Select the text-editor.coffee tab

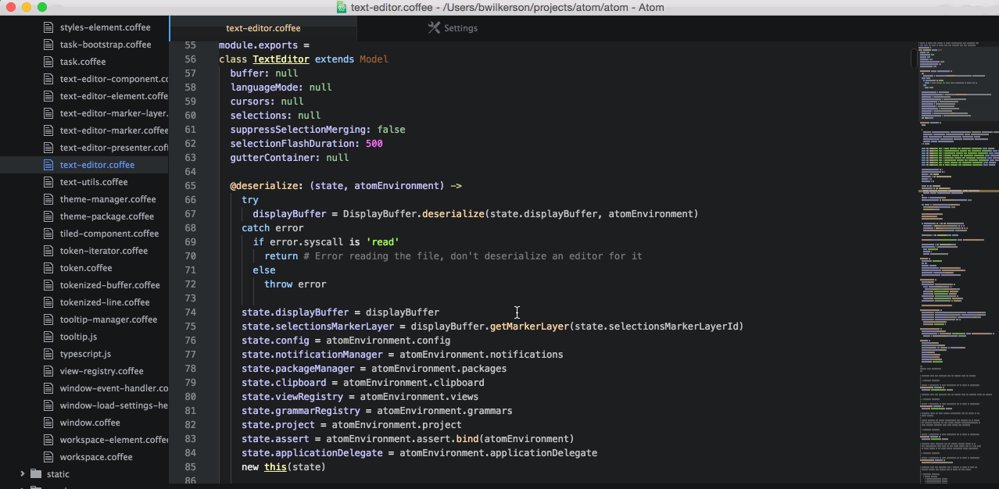point(262,27)
